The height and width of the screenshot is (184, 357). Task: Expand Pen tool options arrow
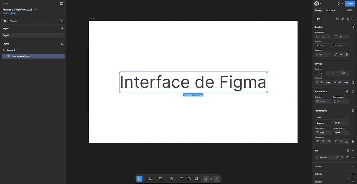click(x=176, y=179)
